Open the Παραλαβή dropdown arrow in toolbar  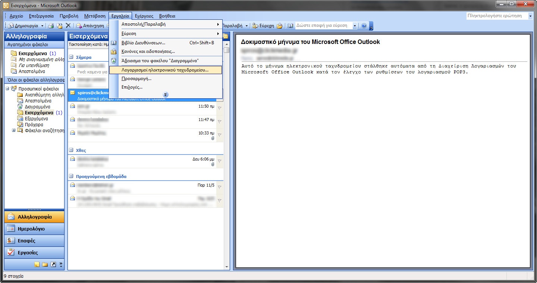pos(246,26)
